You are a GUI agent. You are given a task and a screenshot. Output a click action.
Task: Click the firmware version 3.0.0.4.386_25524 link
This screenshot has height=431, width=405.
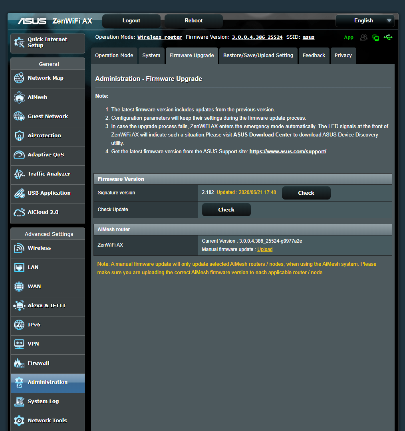(257, 37)
